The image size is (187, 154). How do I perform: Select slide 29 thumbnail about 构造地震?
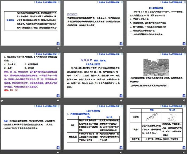(x=93, y=23)
